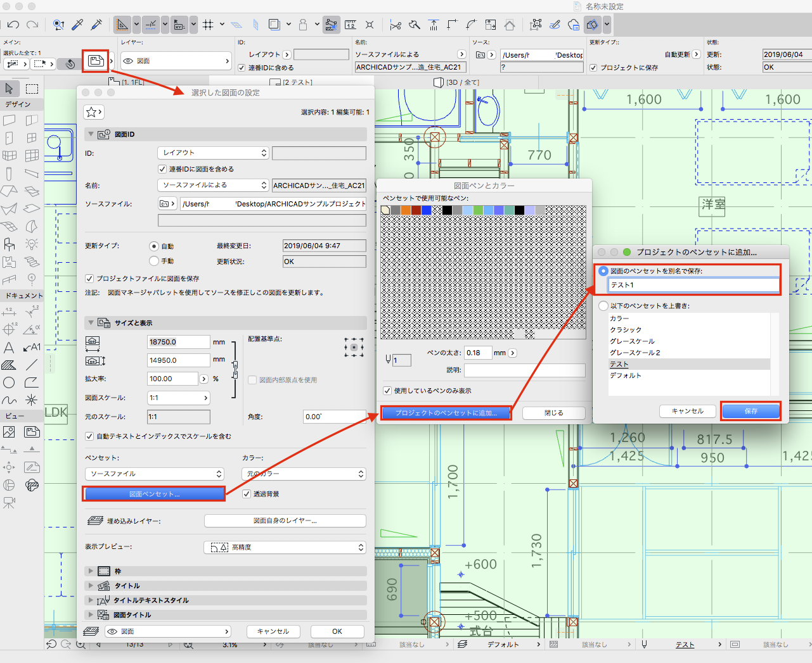Viewport: 812px width, 663px height.
Task: Click プロジェクトのペンセットに追加 button
Action: 446,413
